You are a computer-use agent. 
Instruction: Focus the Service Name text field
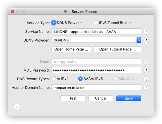(96, 31)
